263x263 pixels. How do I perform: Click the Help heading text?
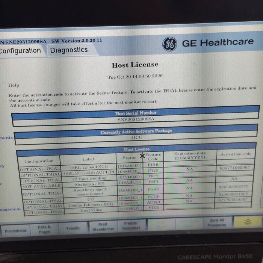coord(14,85)
